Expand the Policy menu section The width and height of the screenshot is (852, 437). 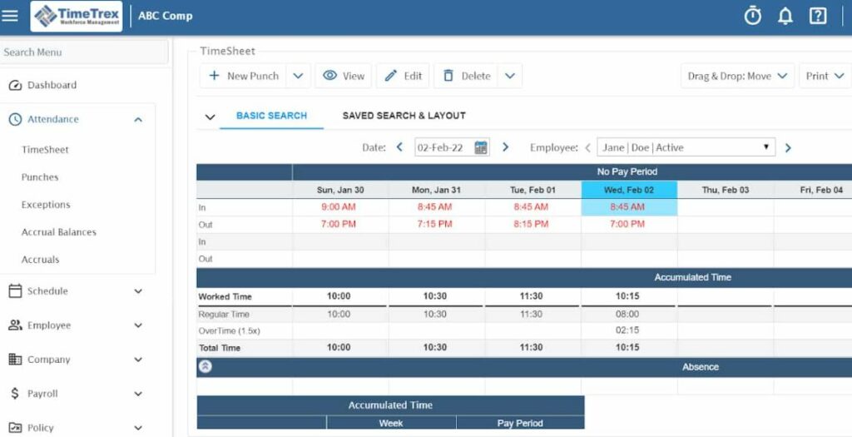138,429
